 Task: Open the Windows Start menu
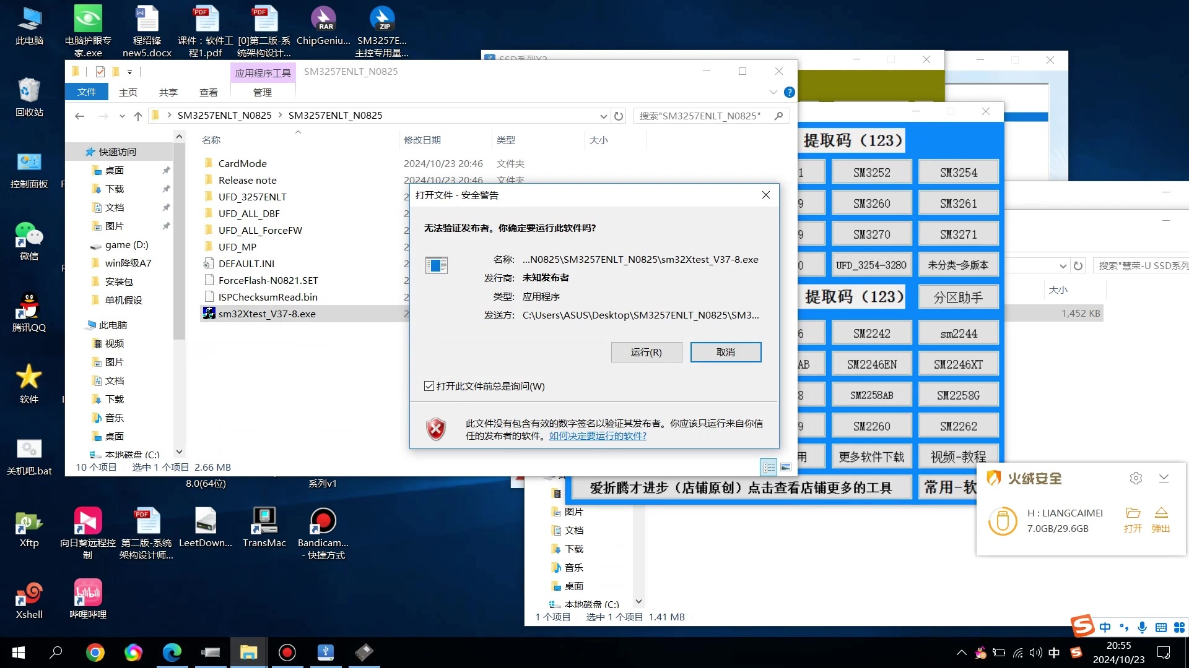[x=19, y=653]
